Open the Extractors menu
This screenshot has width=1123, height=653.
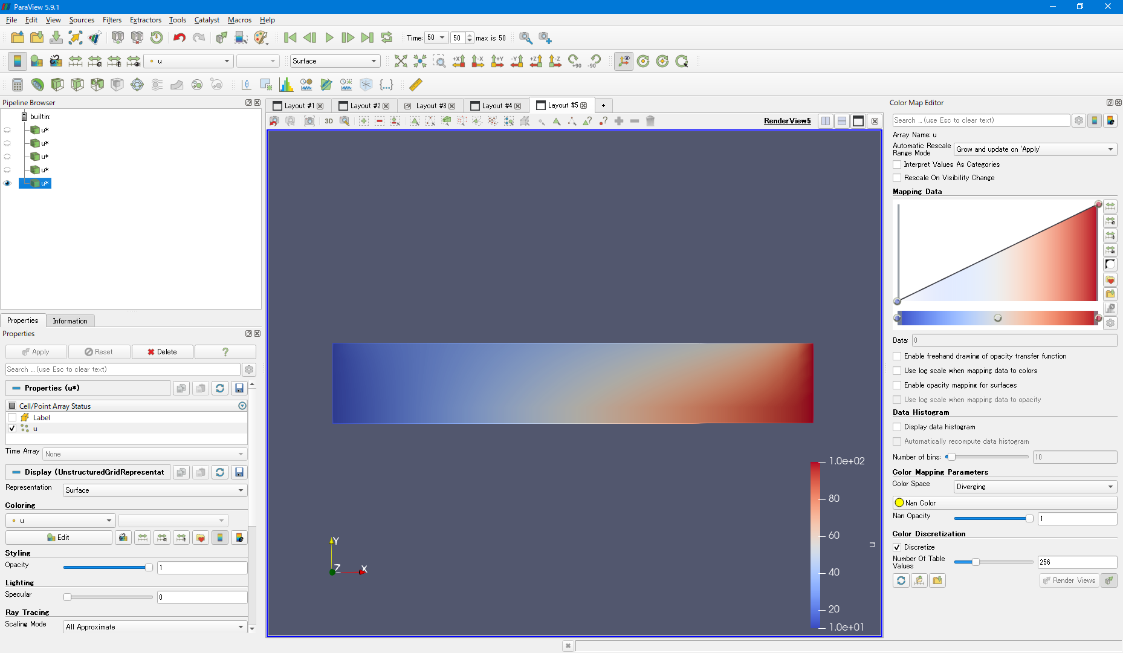(146, 20)
